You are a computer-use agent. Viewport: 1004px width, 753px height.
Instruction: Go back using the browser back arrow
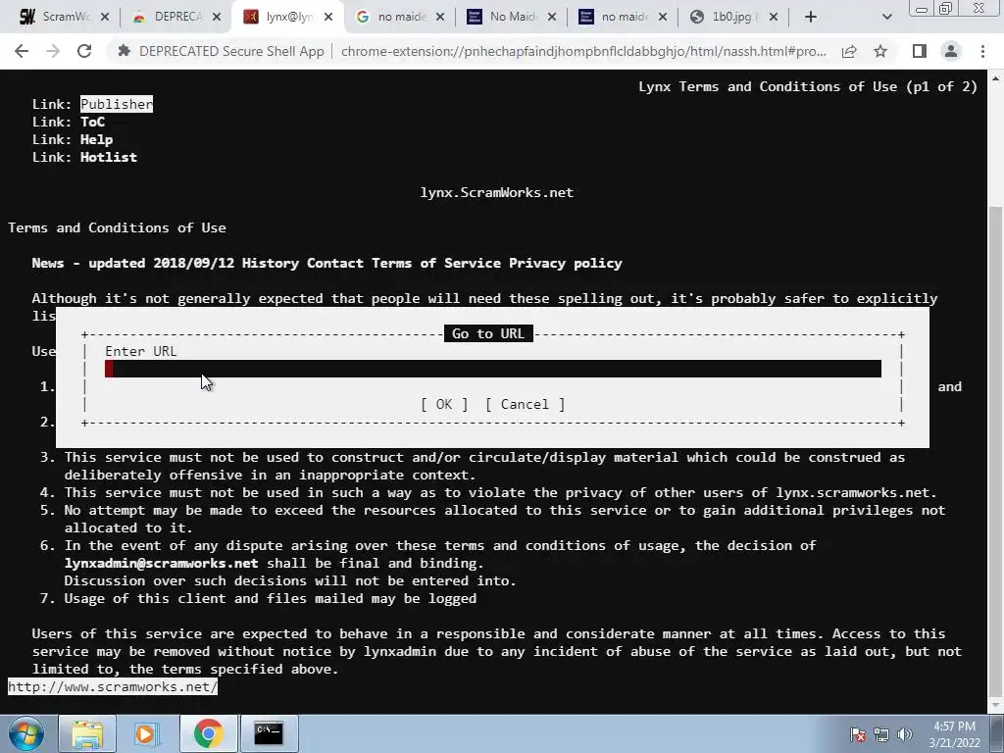point(22,51)
